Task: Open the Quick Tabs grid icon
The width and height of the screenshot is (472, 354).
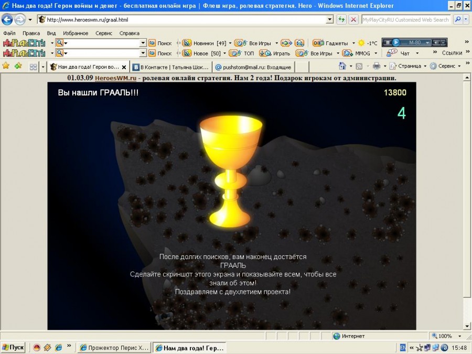Action: point(34,67)
